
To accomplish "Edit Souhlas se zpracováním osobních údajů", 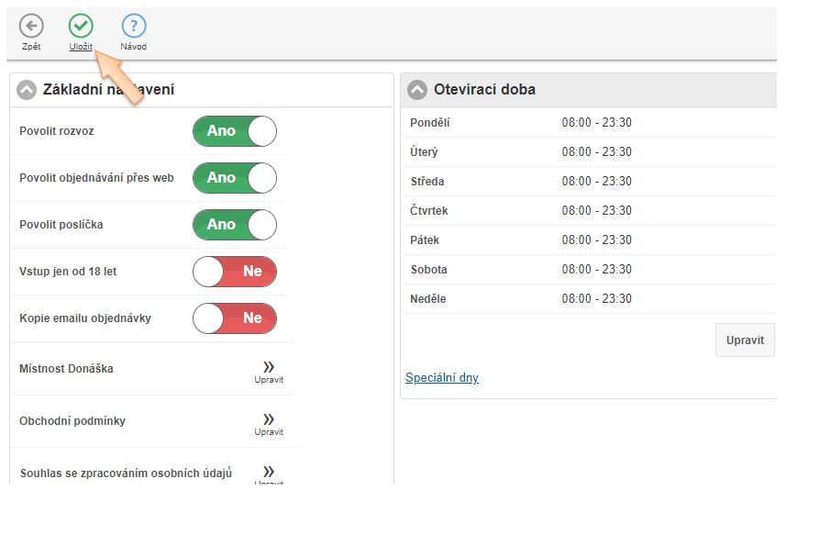I will point(269,474).
